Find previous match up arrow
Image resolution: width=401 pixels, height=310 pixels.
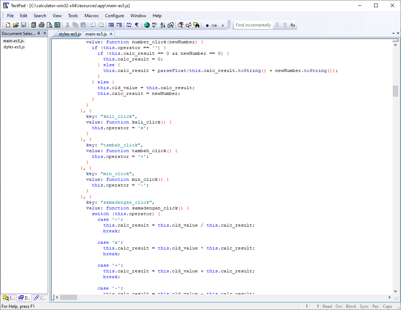pos(285,25)
